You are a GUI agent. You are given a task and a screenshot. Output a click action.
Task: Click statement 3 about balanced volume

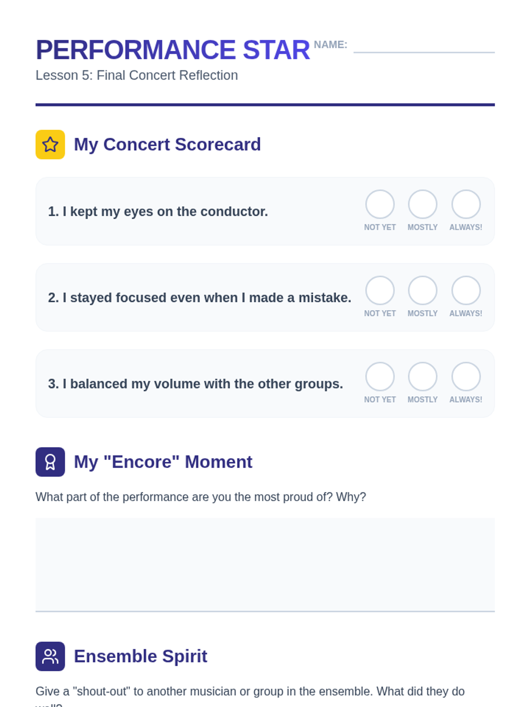pyautogui.click(x=195, y=384)
